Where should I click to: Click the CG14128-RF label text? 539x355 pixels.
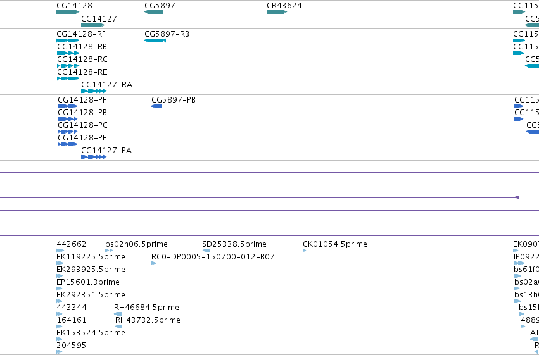click(81, 34)
